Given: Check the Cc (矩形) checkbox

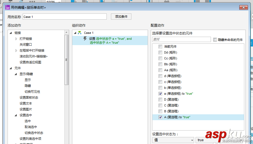Looking at the screenshot, I should 160,58.
